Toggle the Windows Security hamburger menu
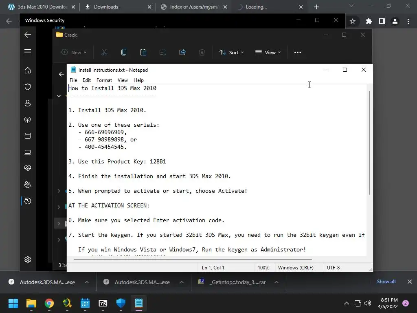The image size is (417, 313). (28, 51)
